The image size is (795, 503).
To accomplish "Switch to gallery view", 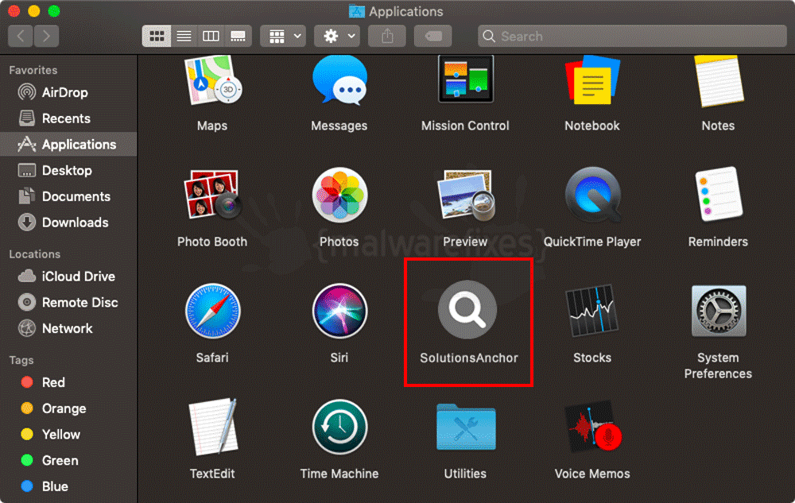I will [238, 36].
